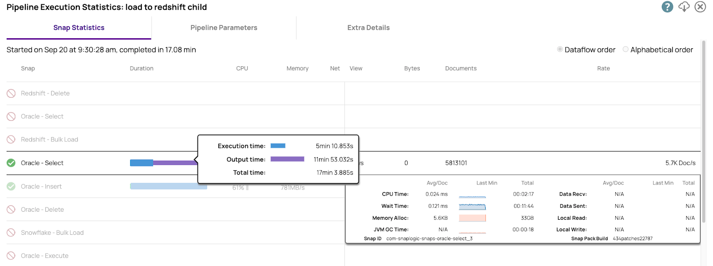Image resolution: width=713 pixels, height=266 pixels.
Task: Select the Alphabetical order radio button
Action: click(626, 49)
